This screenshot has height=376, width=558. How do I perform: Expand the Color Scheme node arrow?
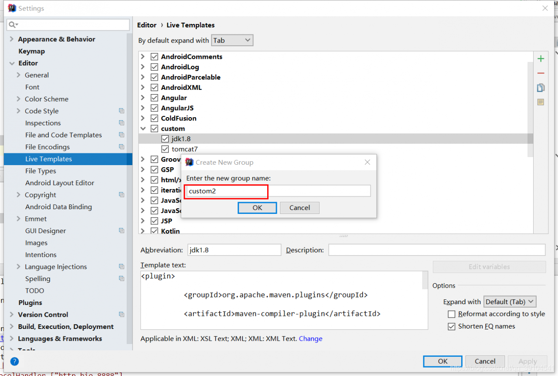click(x=19, y=99)
